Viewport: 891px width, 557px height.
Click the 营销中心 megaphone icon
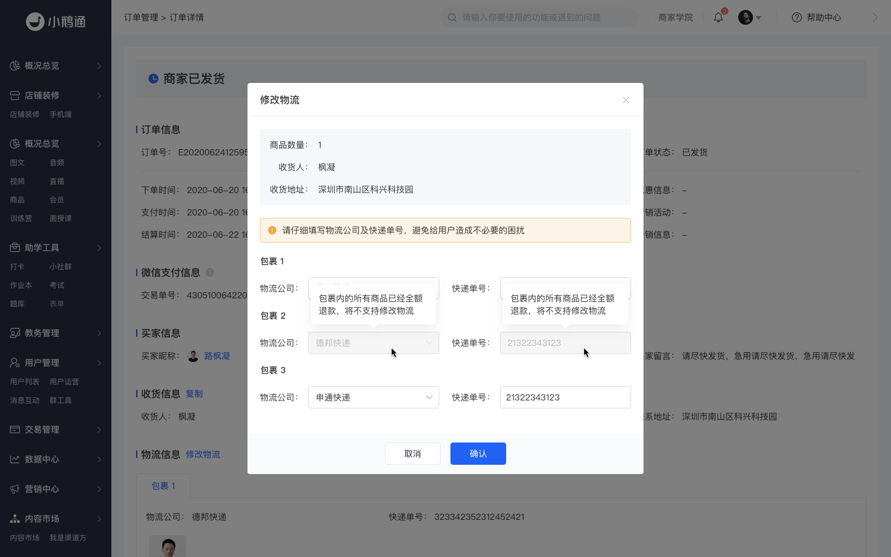15,489
